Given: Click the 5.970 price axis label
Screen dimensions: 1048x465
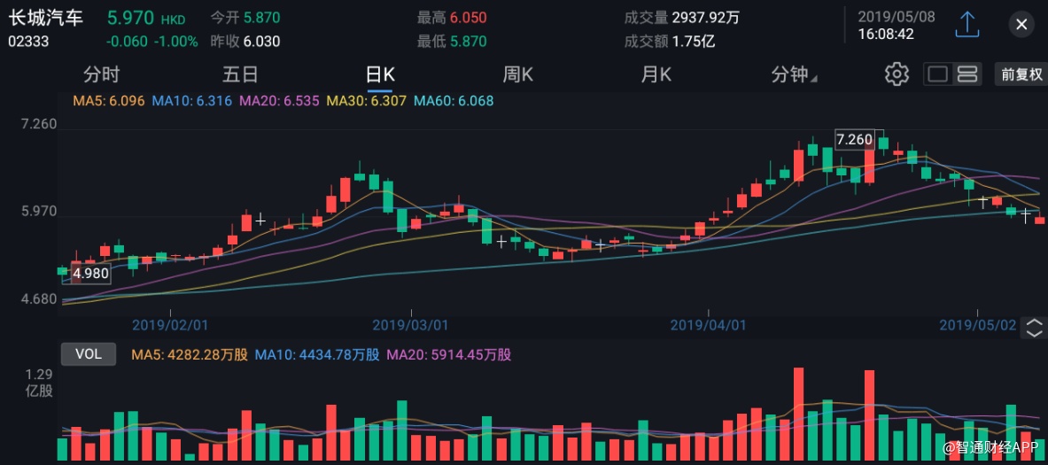Looking at the screenshot, I should coord(40,212).
